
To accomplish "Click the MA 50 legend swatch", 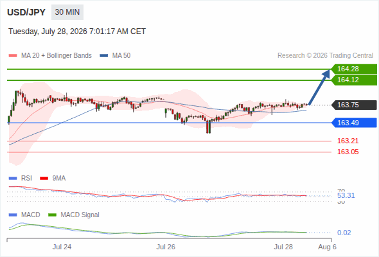I will (104, 56).
